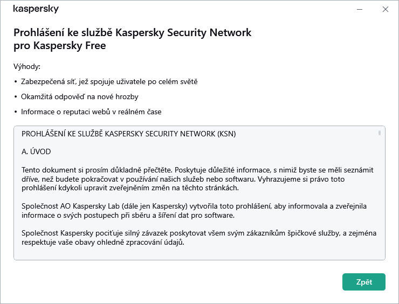The width and height of the screenshot is (399, 304).
Task: Select the 'Zabezpečená síť' benefit line
Action: click(x=109, y=82)
